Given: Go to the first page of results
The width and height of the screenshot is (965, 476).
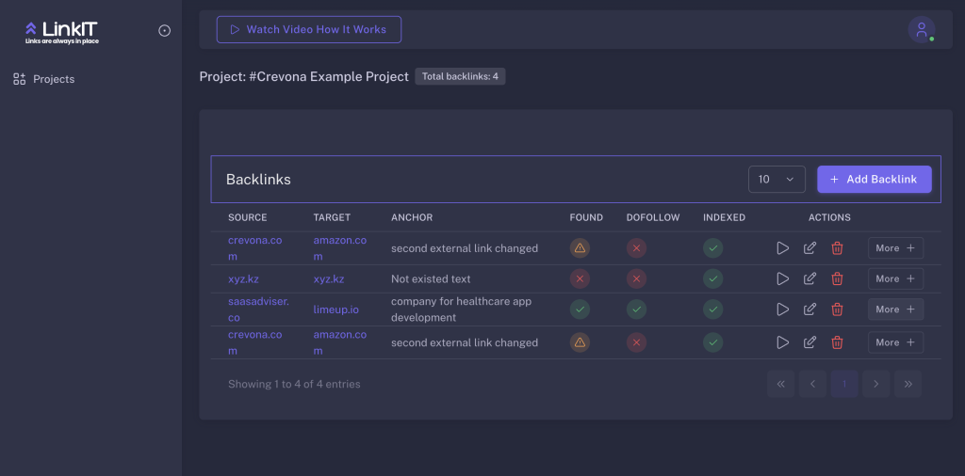Looking at the screenshot, I should point(781,384).
